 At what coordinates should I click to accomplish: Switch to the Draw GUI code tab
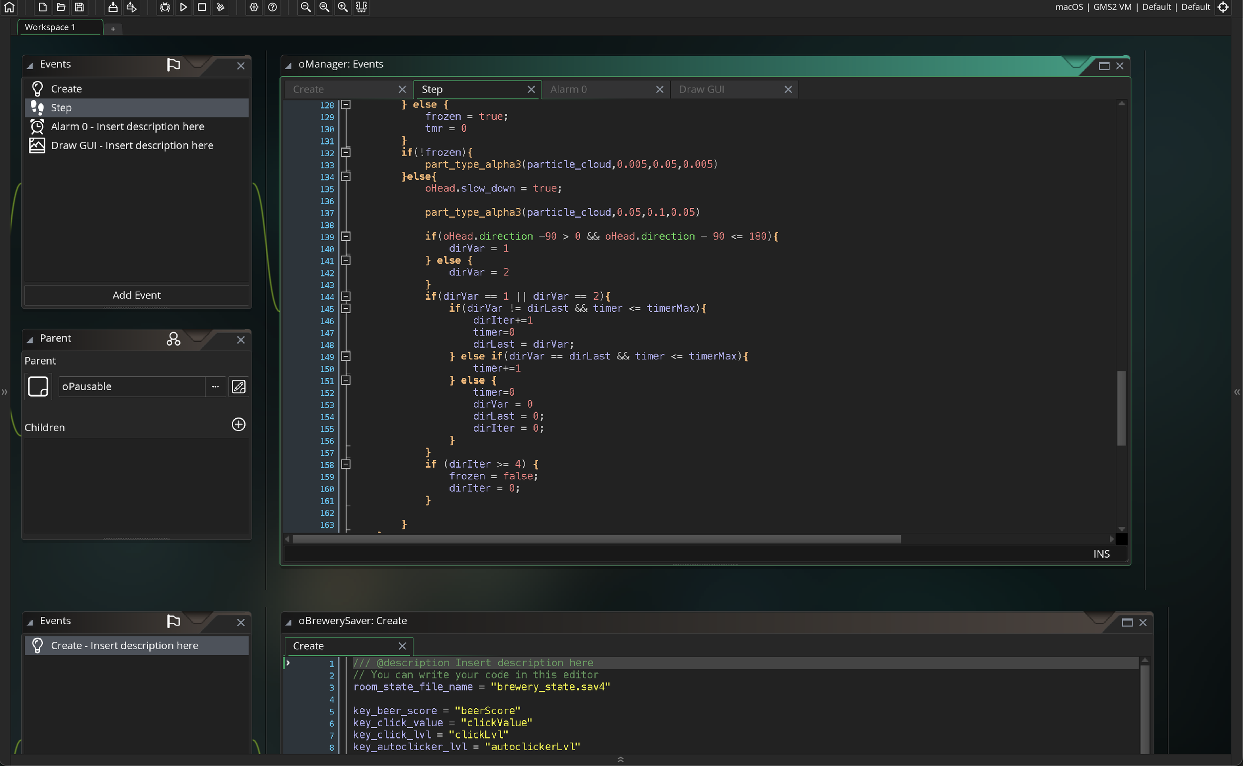(702, 89)
